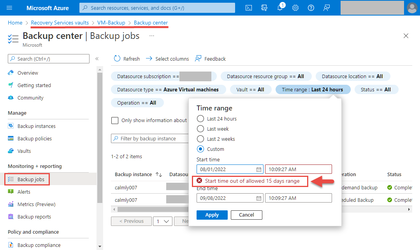Open Community in the sidebar
The image size is (420, 250).
[x=30, y=98]
